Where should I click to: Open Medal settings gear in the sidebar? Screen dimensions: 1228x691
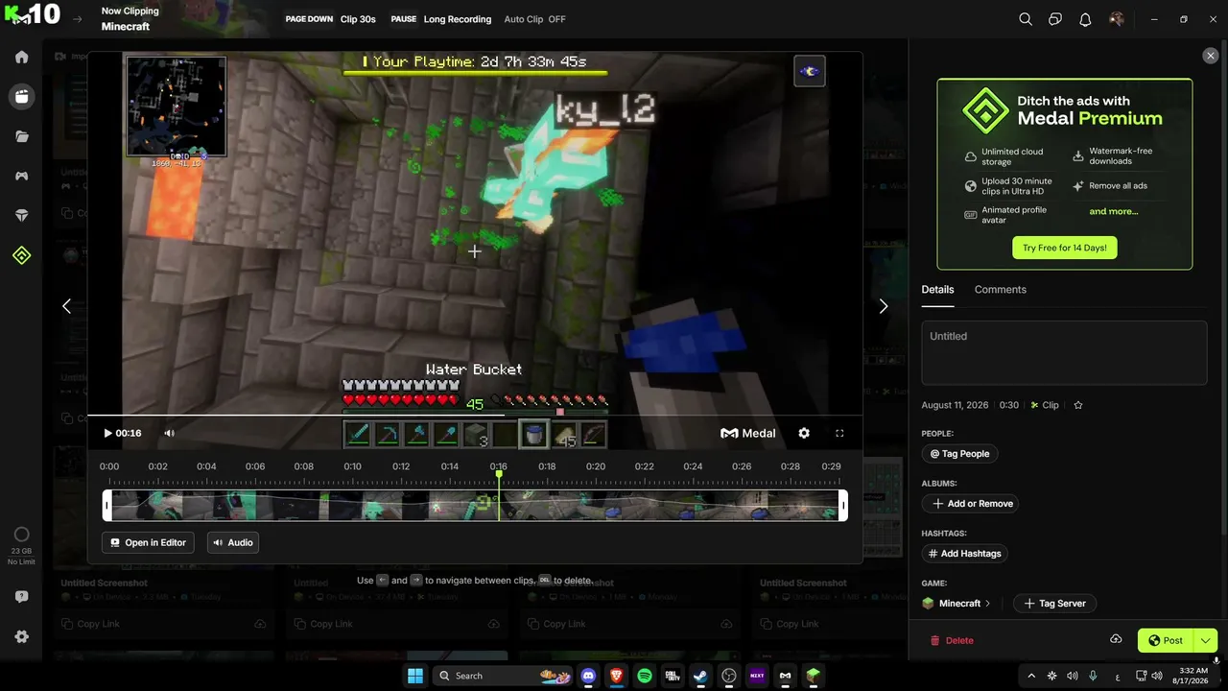(x=21, y=636)
